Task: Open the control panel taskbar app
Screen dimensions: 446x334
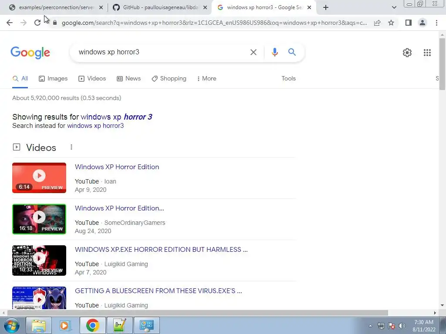Action: pos(146,325)
